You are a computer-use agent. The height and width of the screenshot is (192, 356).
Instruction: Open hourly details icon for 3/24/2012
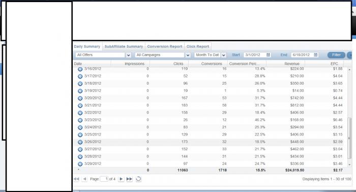pyautogui.click(x=80, y=127)
